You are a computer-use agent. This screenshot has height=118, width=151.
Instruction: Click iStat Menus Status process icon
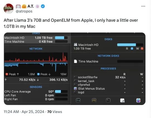tap(75, 88)
